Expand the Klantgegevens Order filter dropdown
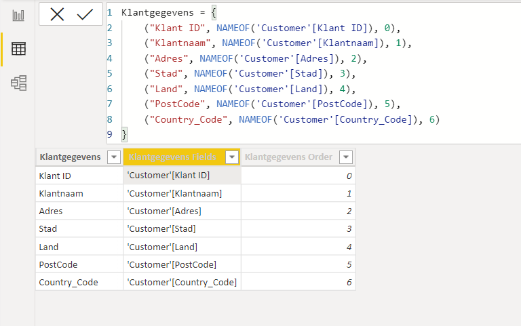This screenshot has height=326, width=521. [345, 157]
